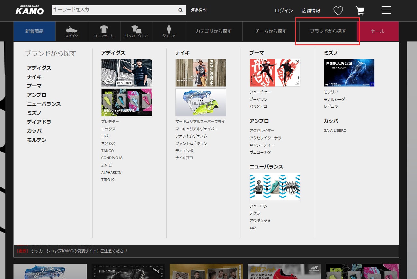Click the KAMO Soccer Shop logo

[x=30, y=10]
